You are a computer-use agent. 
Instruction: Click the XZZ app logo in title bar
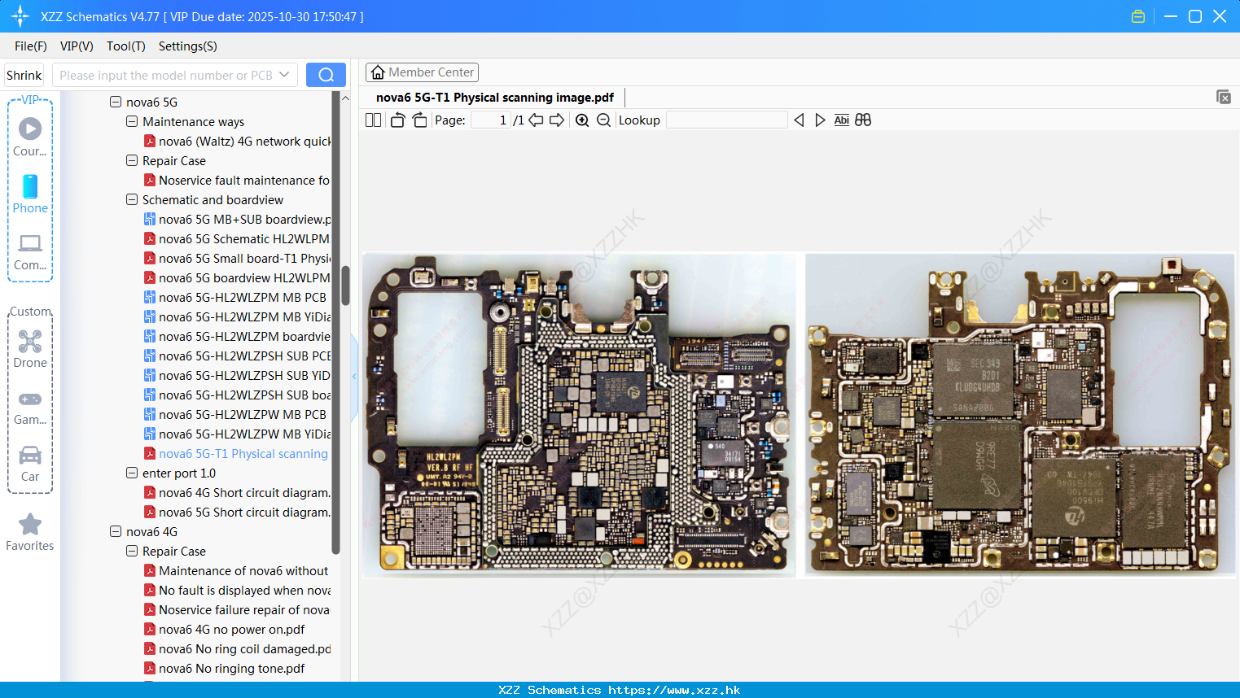20,16
